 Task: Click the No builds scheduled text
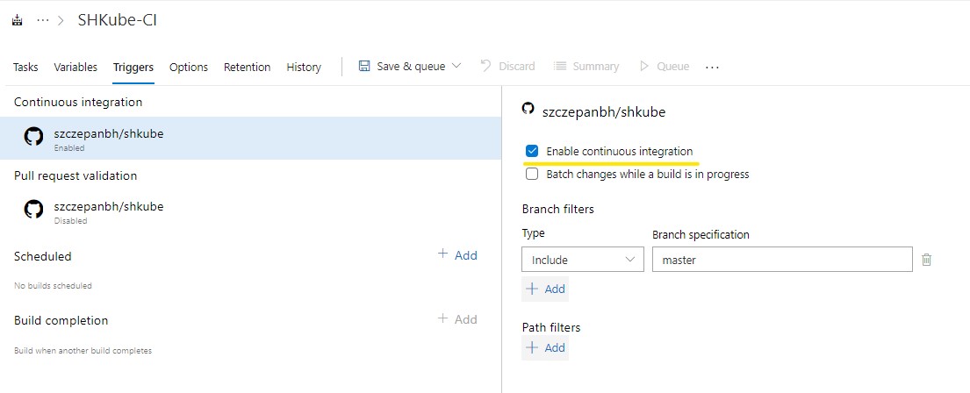coord(54,286)
